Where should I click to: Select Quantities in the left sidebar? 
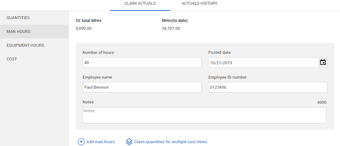pos(18,18)
